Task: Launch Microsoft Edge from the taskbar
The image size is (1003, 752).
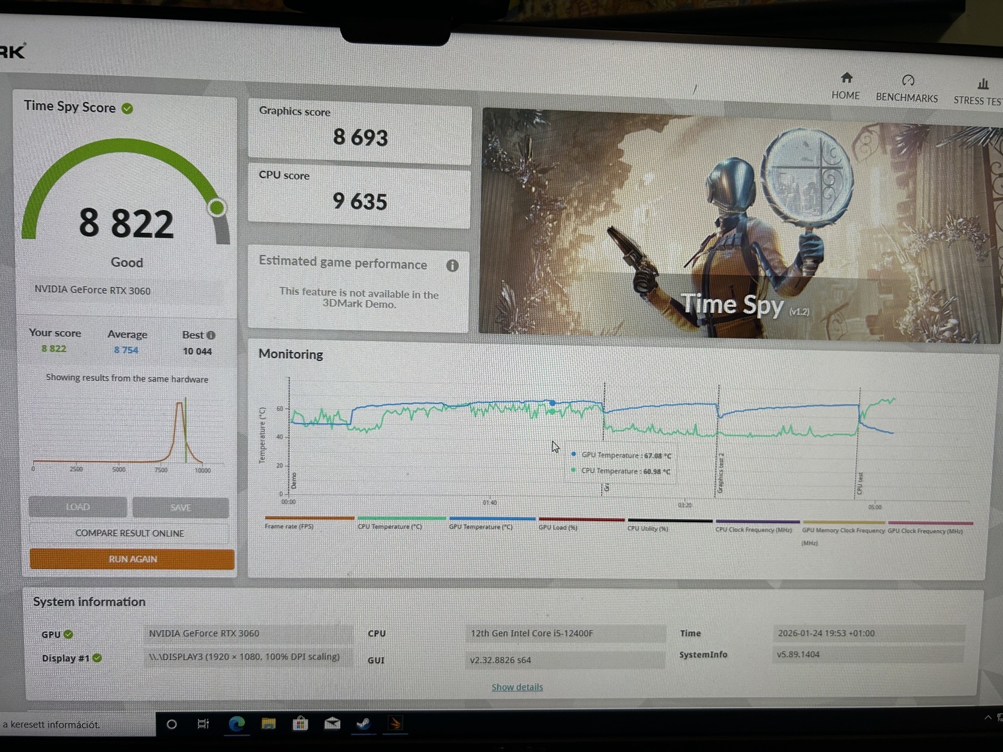Action: tap(236, 724)
